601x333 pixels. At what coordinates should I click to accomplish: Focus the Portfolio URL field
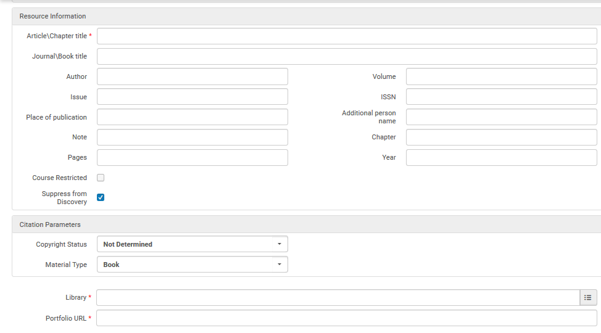tap(346, 318)
